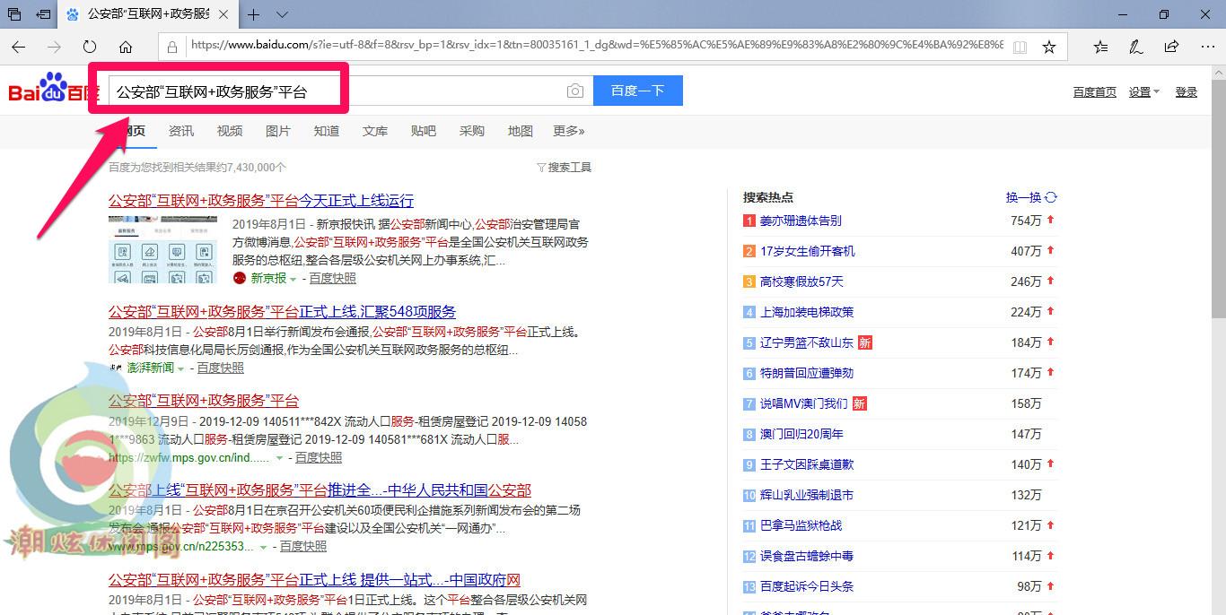Share this page via the share icon
1226x615 pixels.
click(1171, 47)
